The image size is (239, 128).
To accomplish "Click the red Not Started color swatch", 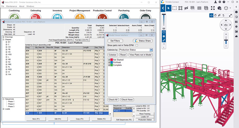I will click(112, 60).
